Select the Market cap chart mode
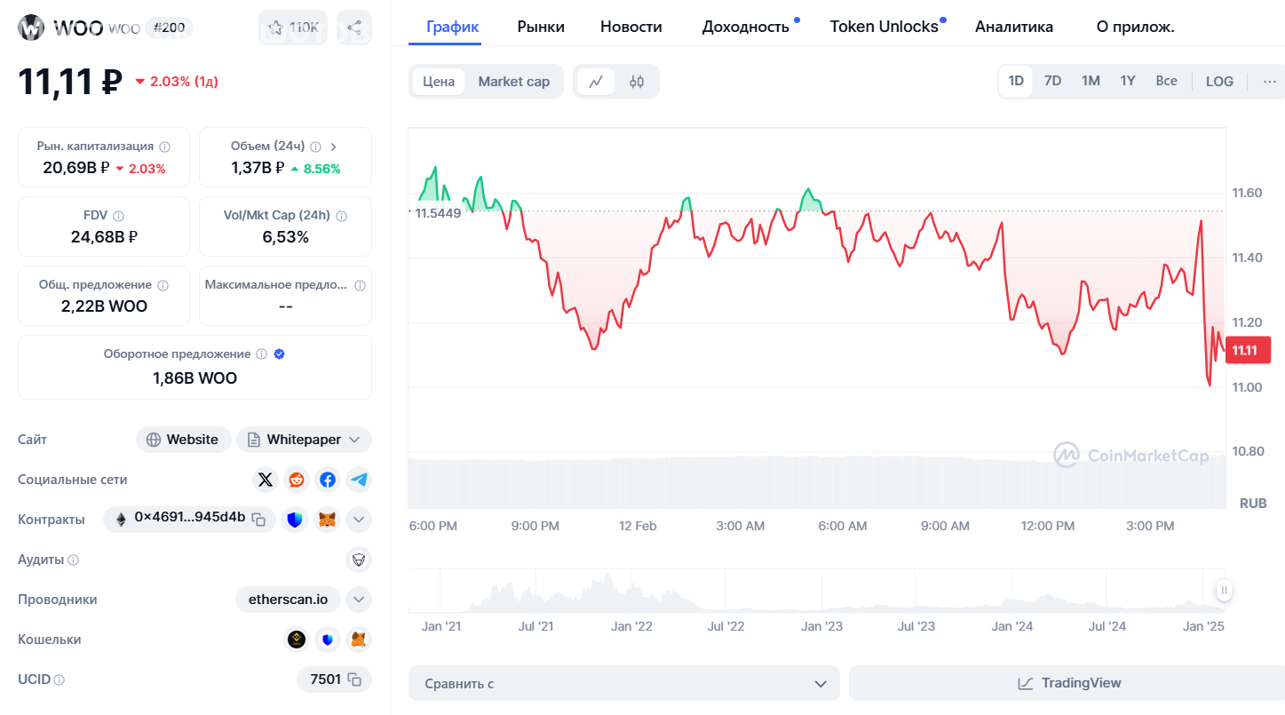The image size is (1285, 715). click(x=514, y=82)
